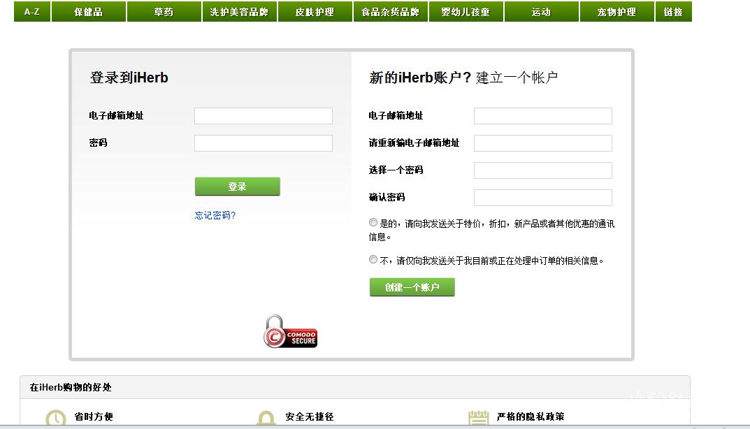Select the 不 order-info-only radio button
Screen dimensions: 750x429
tap(373, 260)
